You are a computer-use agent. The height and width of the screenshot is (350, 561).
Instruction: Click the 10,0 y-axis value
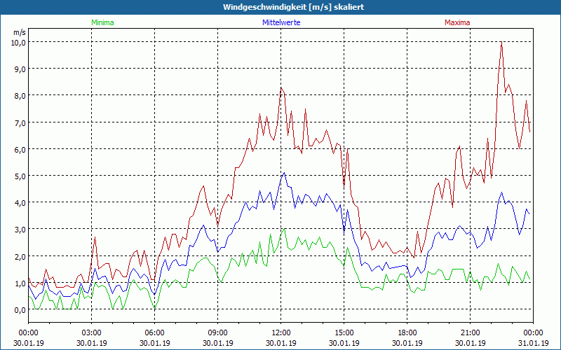point(19,43)
